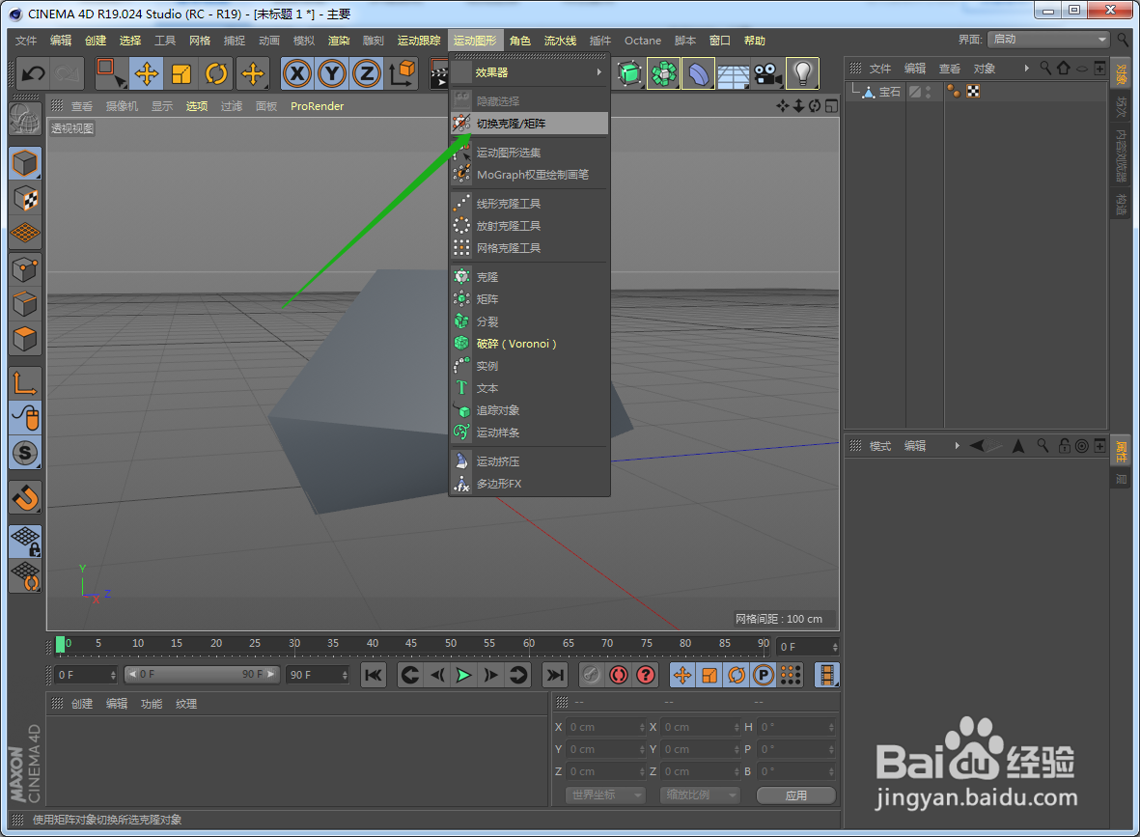Click frame 50 on the timeline ruler
Image resolution: width=1140 pixels, height=837 pixels.
point(451,644)
